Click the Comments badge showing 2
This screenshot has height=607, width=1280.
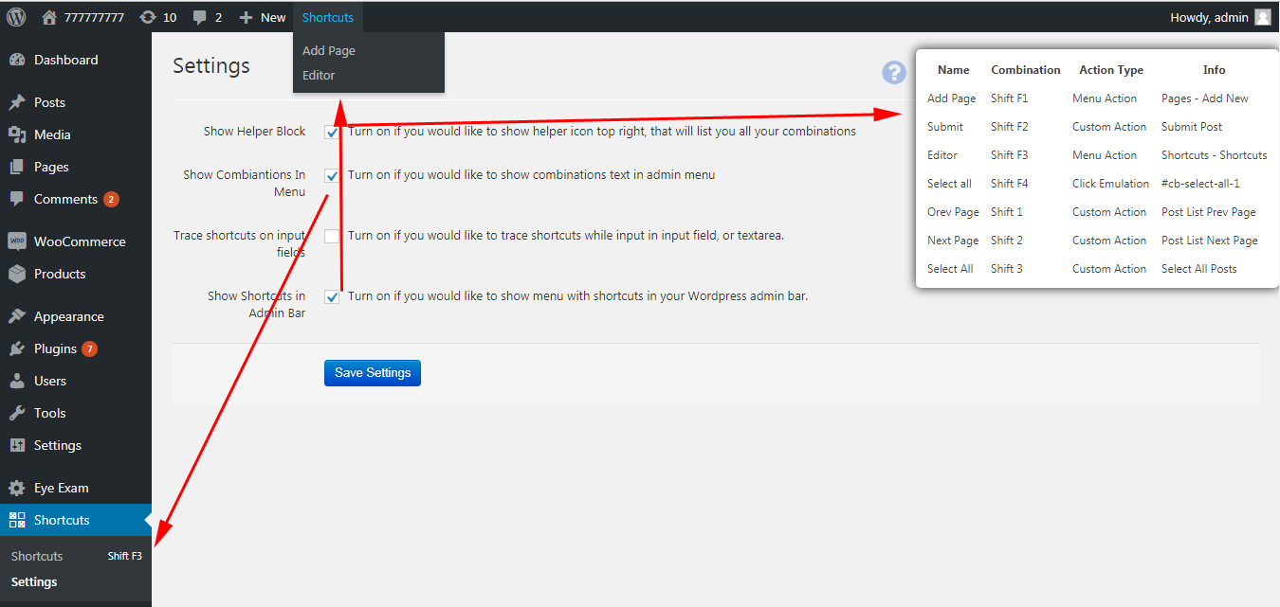point(112,199)
